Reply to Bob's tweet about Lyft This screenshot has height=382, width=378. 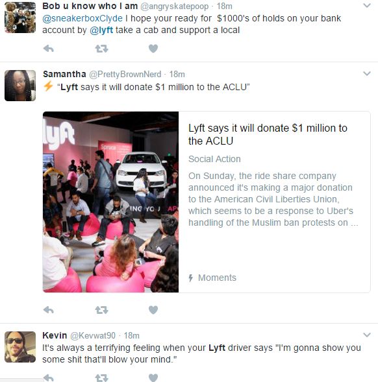(x=49, y=49)
